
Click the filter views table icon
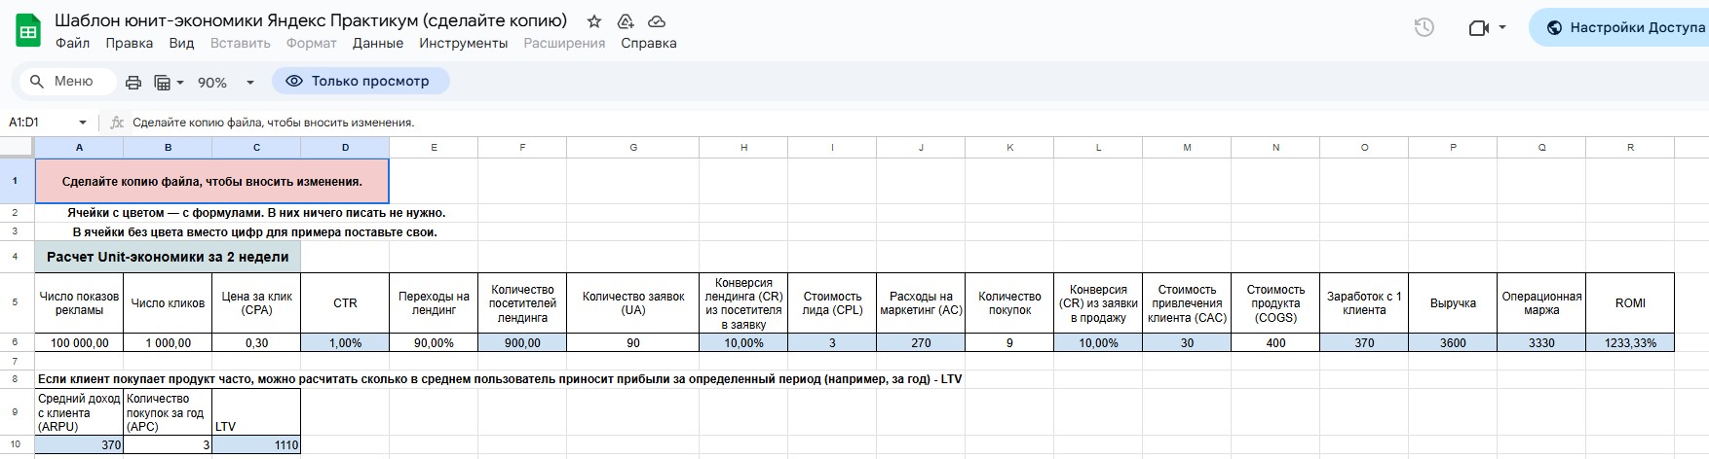(163, 82)
